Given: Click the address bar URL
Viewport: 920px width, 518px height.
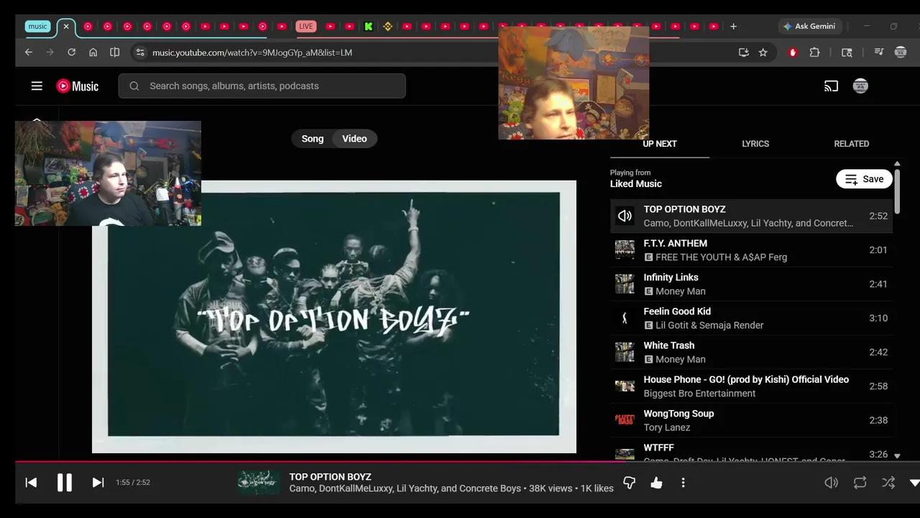Looking at the screenshot, I should (252, 53).
